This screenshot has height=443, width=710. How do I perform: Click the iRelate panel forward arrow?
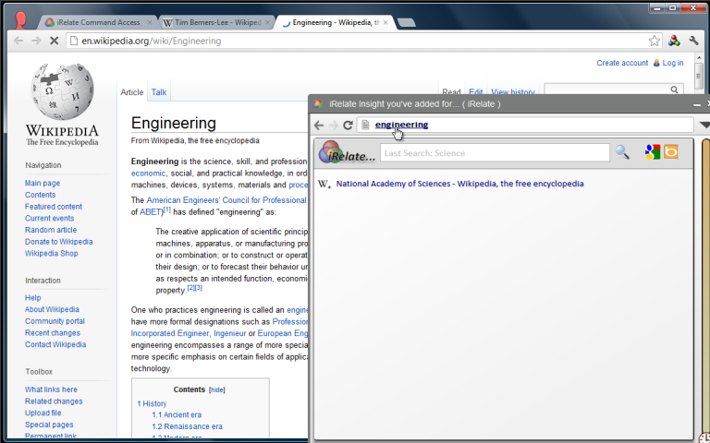click(x=333, y=126)
